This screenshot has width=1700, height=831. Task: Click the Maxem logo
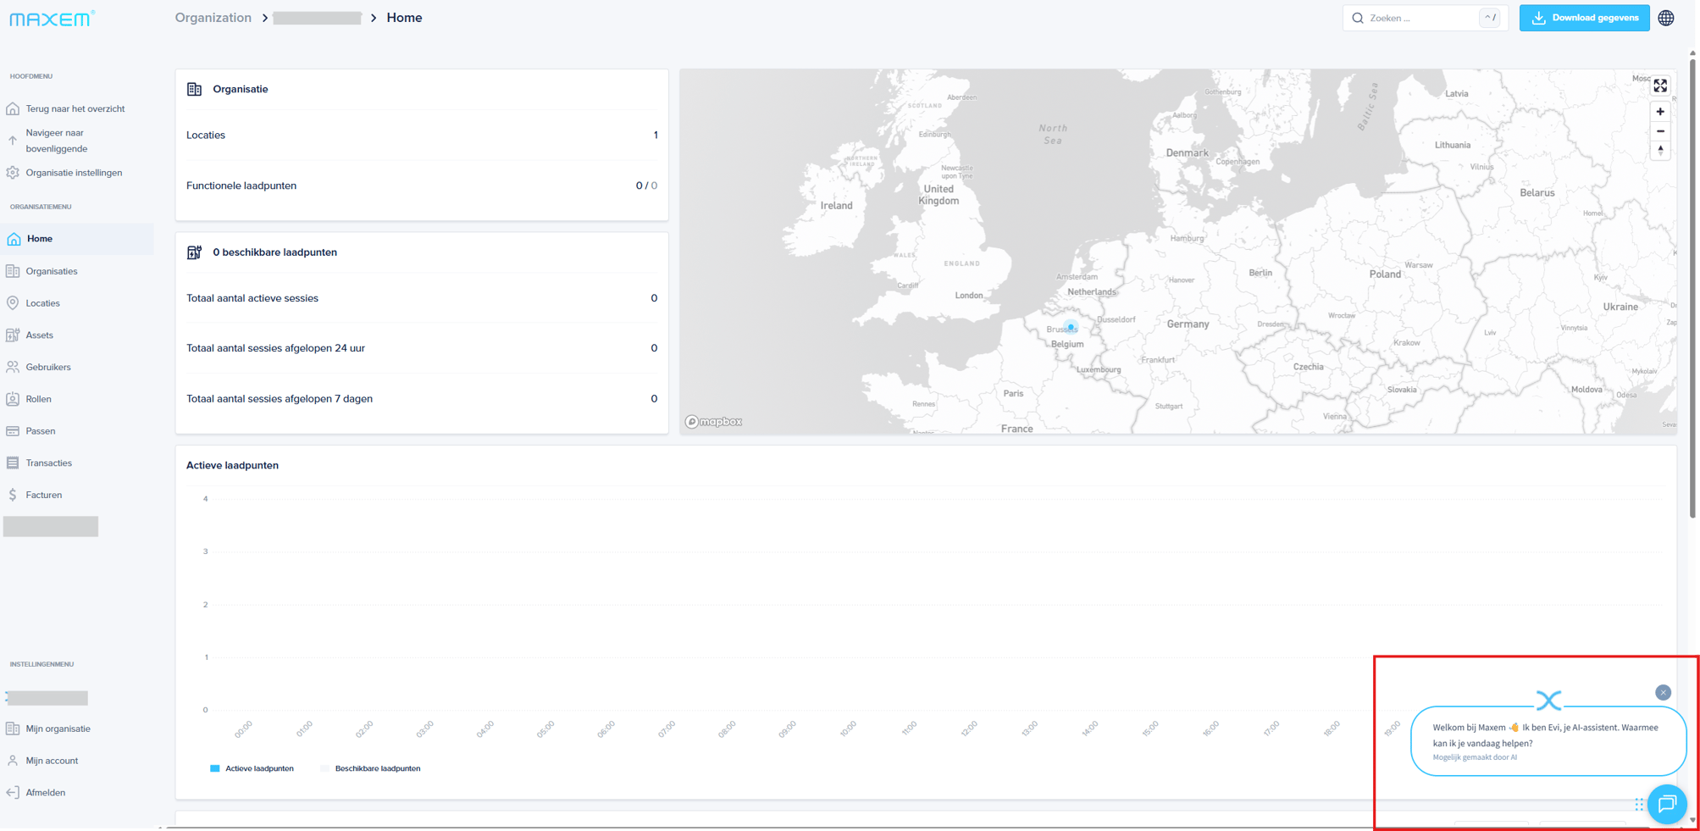coord(52,18)
